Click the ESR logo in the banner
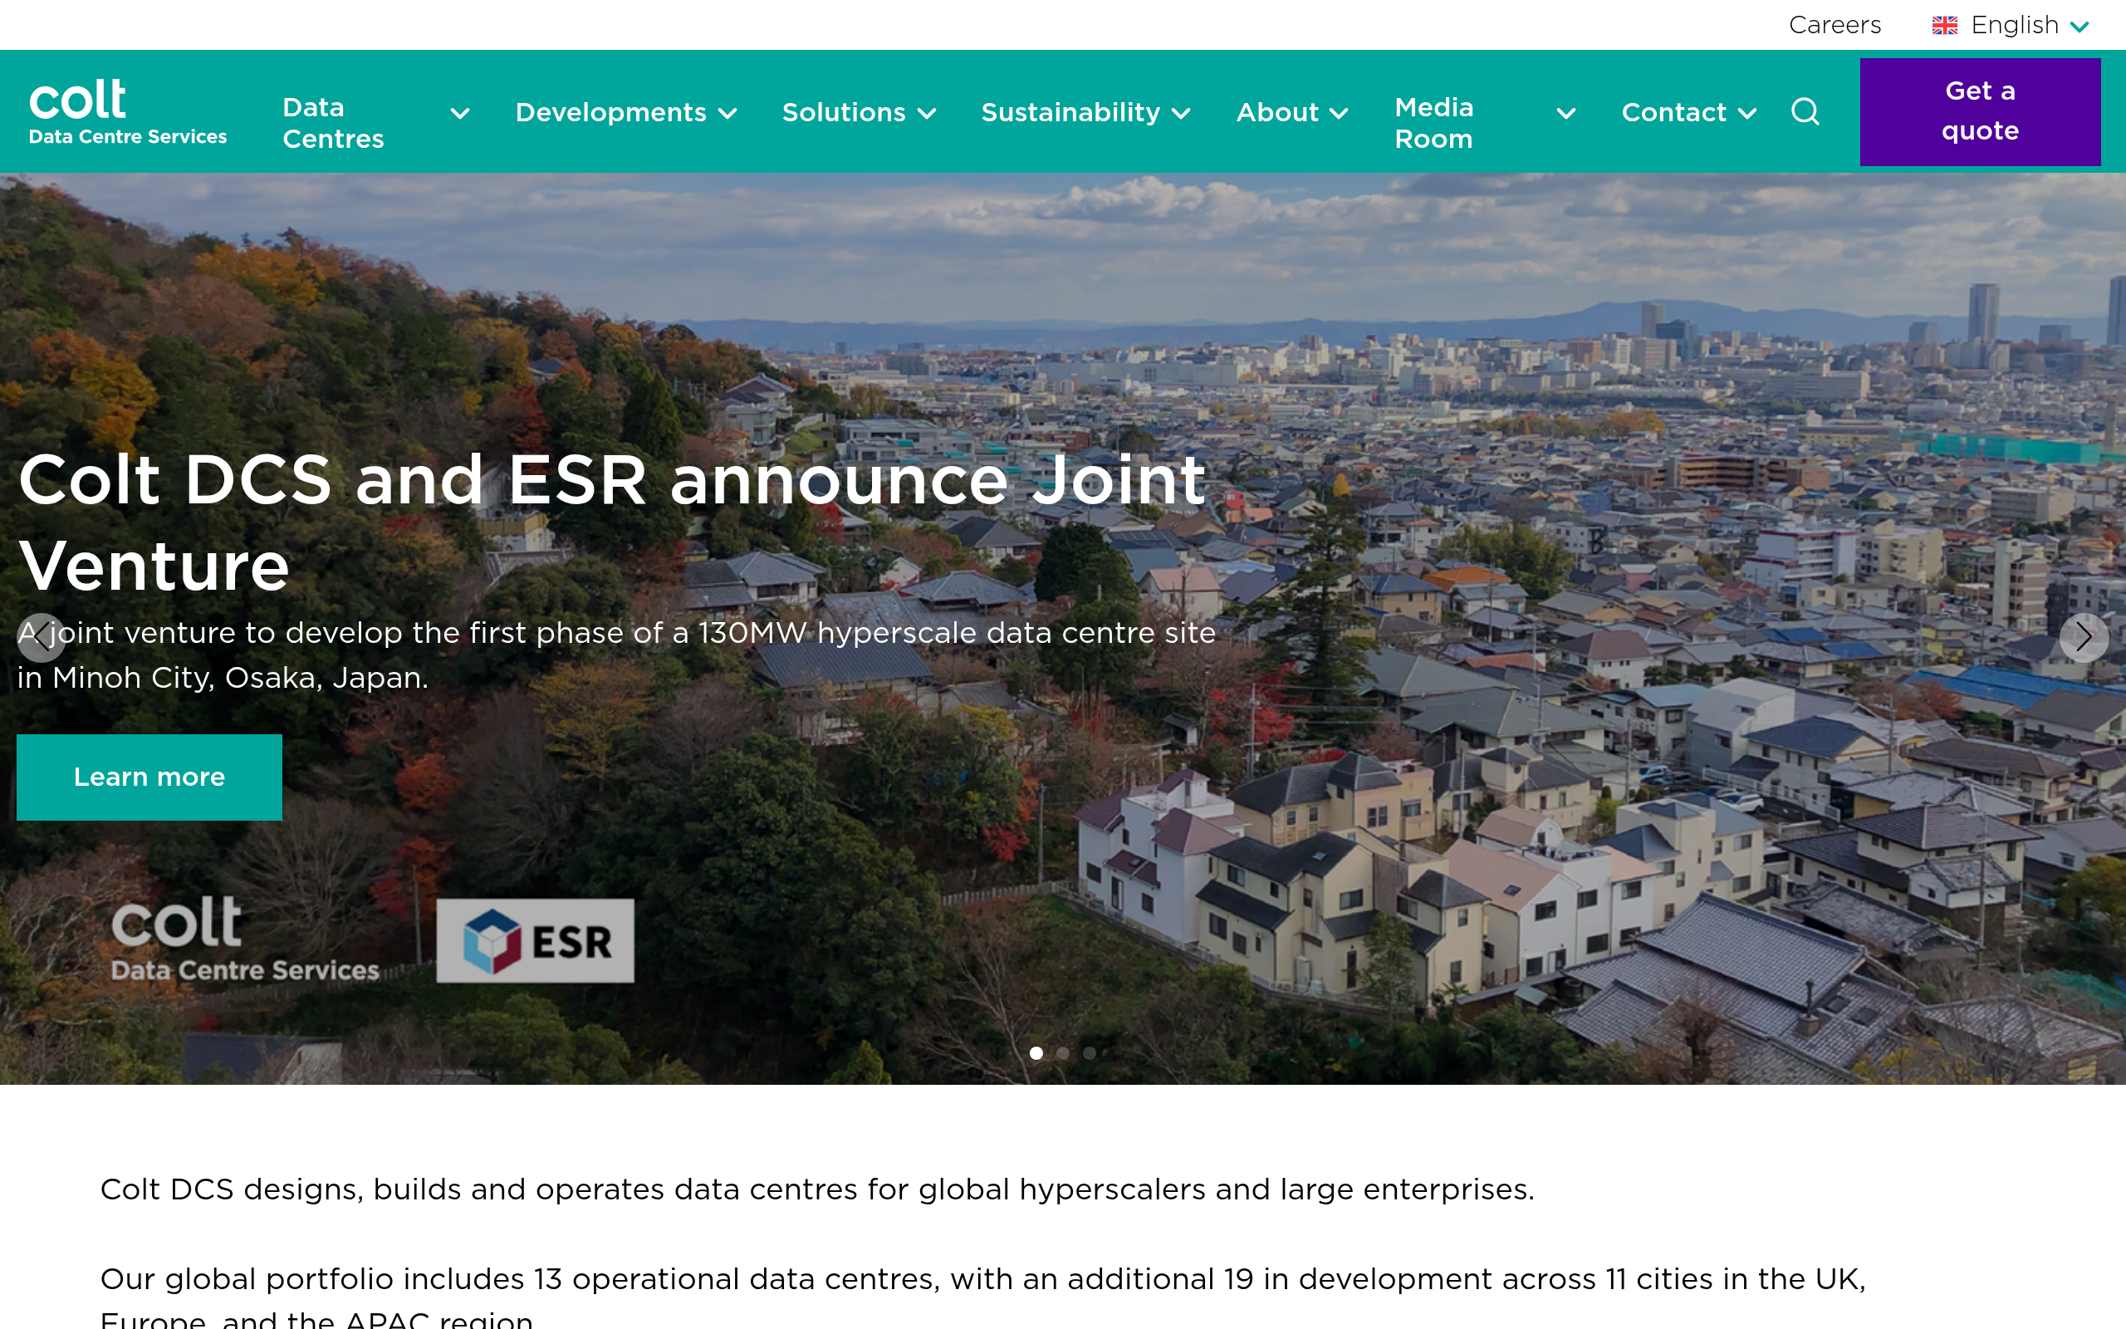The width and height of the screenshot is (2126, 1329). (x=535, y=940)
